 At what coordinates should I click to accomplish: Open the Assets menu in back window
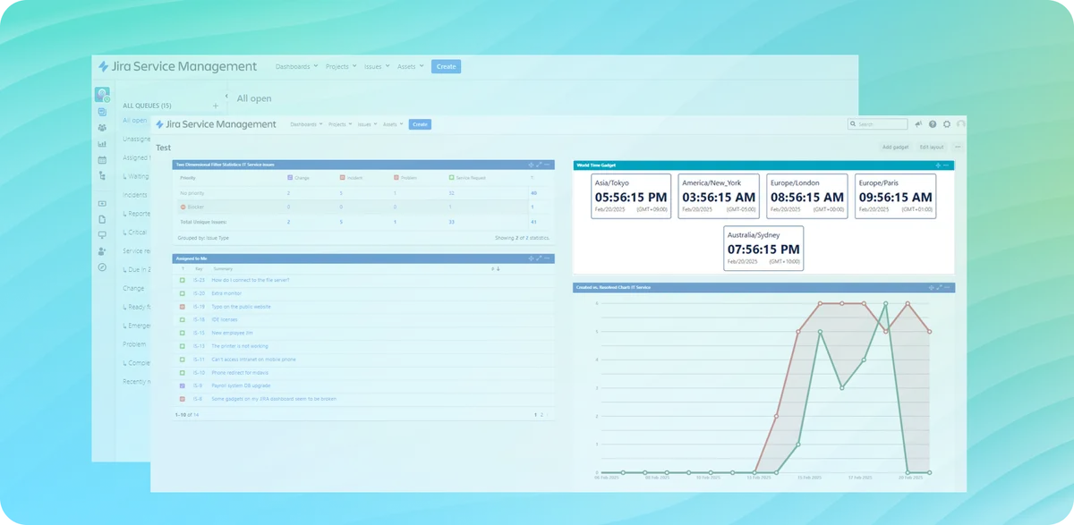(410, 66)
